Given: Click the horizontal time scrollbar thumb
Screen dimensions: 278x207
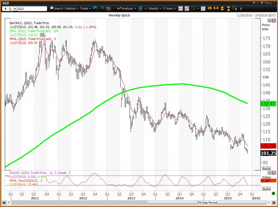Looking at the screenshot, I should point(131,203).
